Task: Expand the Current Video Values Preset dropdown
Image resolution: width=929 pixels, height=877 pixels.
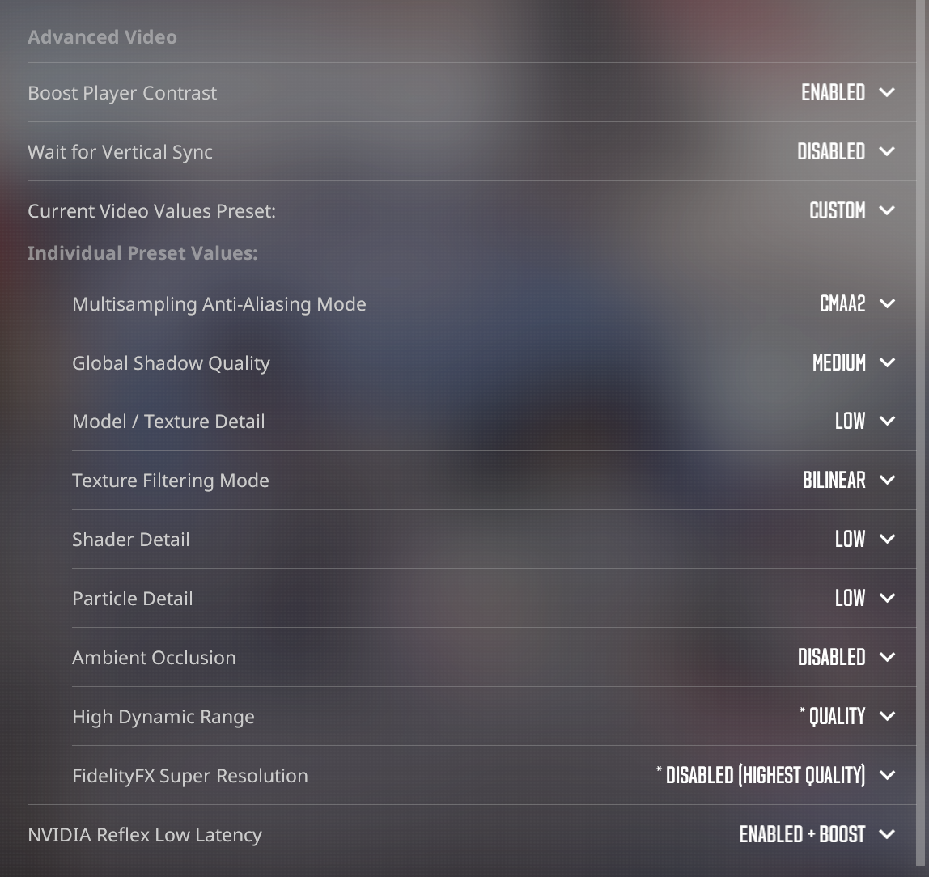Action: tap(887, 211)
